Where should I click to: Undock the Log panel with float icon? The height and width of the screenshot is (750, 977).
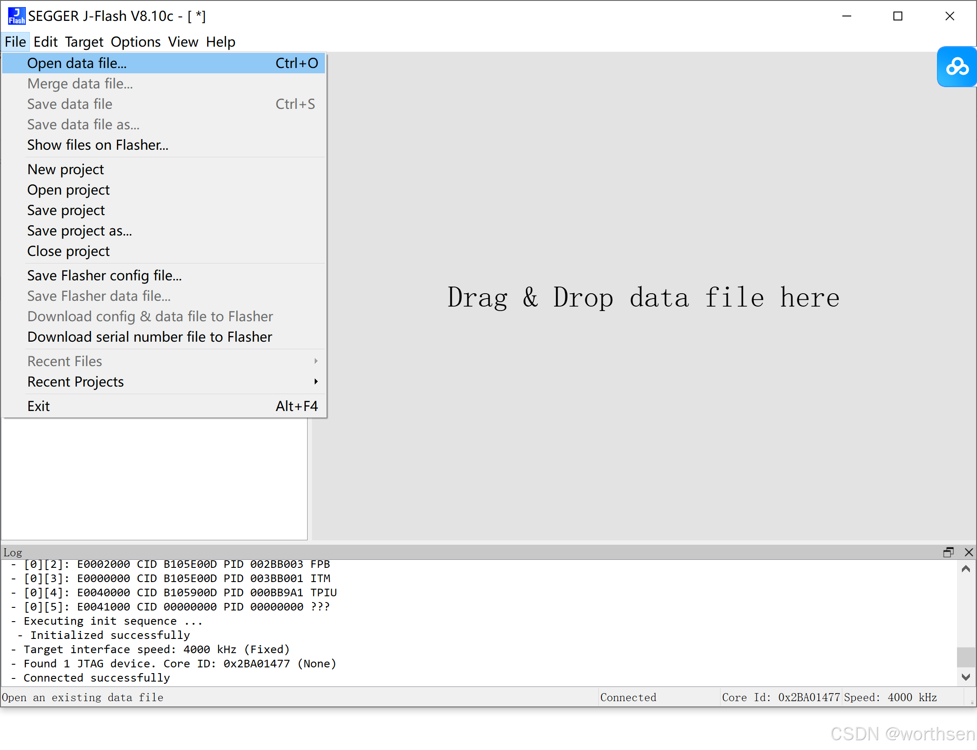(948, 552)
